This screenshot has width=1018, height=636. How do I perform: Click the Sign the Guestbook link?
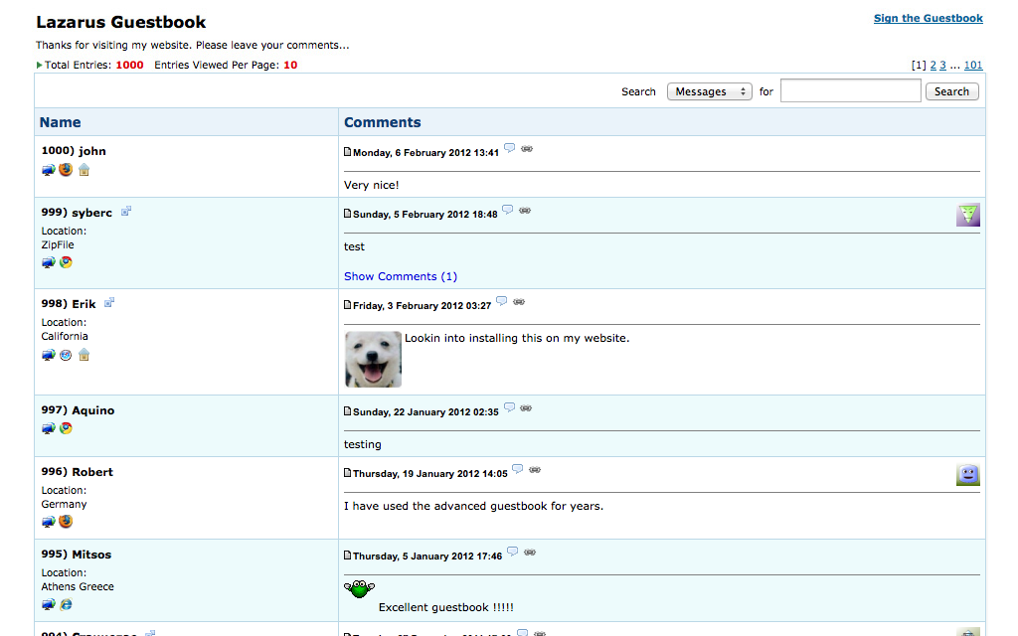(x=928, y=18)
